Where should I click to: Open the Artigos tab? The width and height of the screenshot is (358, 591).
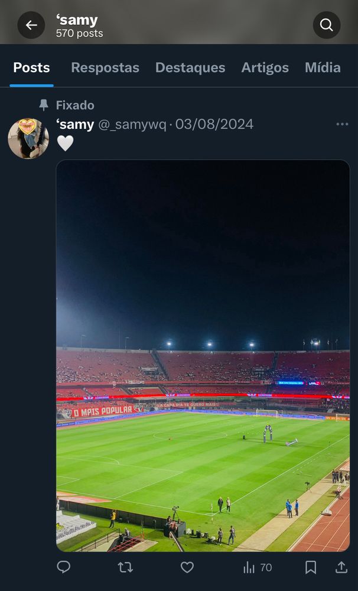pyautogui.click(x=265, y=67)
